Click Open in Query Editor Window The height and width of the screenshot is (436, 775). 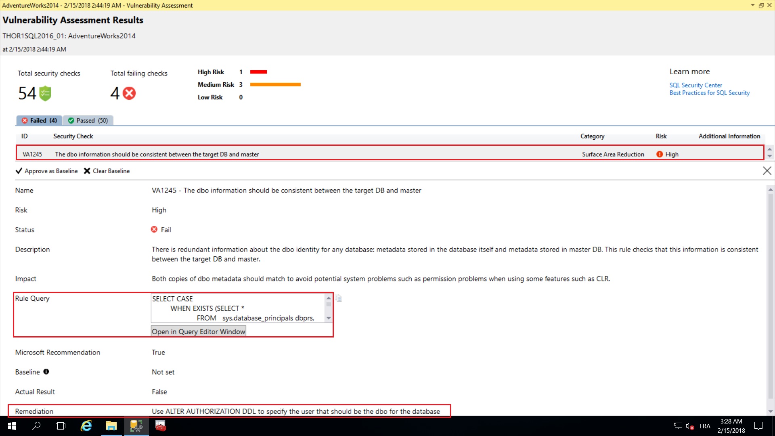(x=198, y=331)
